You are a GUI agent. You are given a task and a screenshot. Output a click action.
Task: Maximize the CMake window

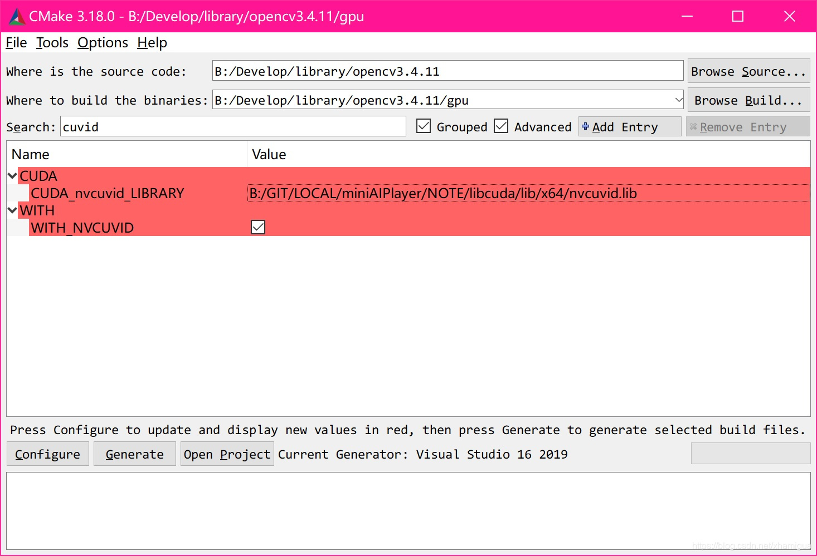point(738,16)
